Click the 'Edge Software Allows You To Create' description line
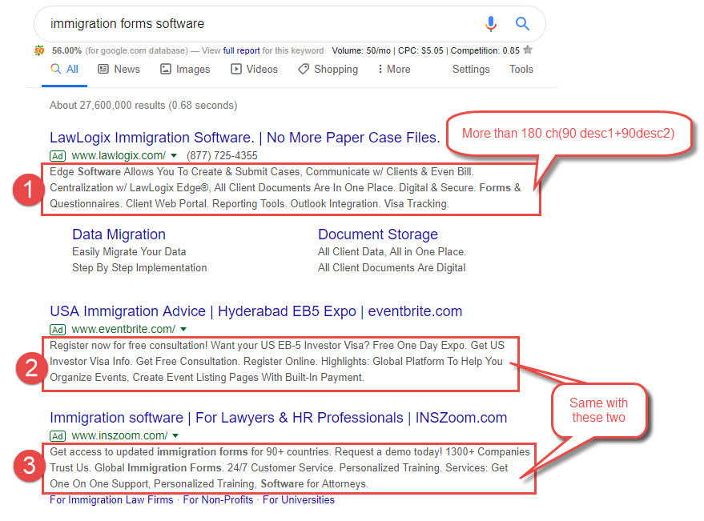 262,172
